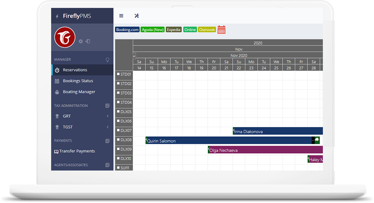Click the green Agoda (New) color label

(153, 30)
